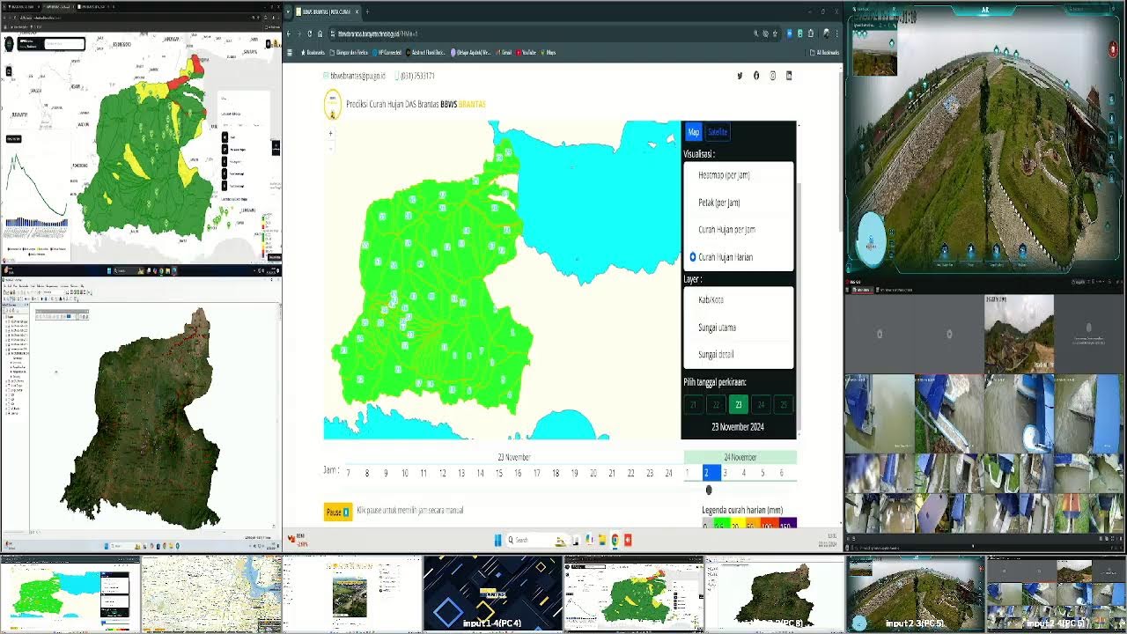Open the Chrome home button
The width and height of the screenshot is (1127, 634).
pos(320,33)
